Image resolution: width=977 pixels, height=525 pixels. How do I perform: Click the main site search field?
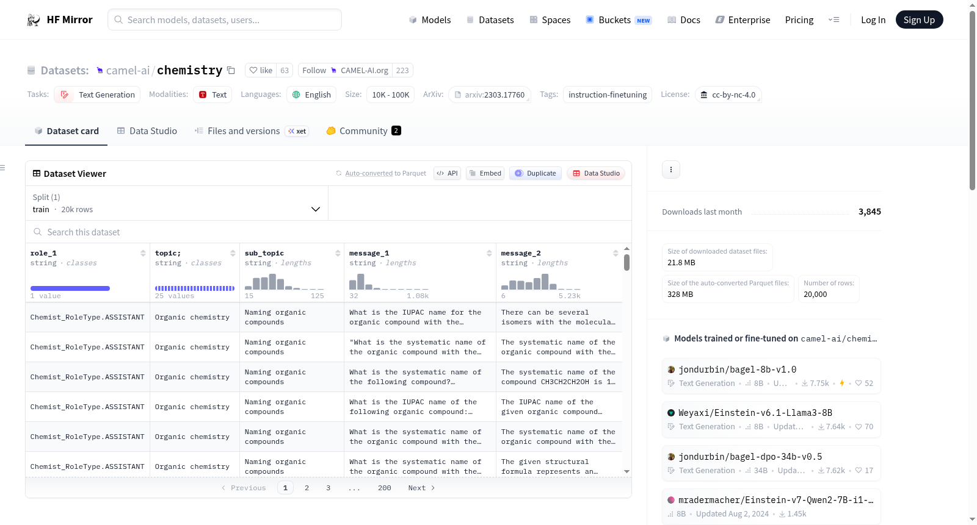point(225,20)
